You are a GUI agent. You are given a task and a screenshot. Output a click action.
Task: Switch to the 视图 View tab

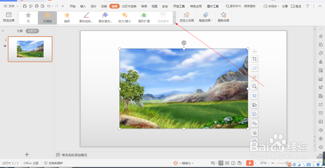point(154,6)
